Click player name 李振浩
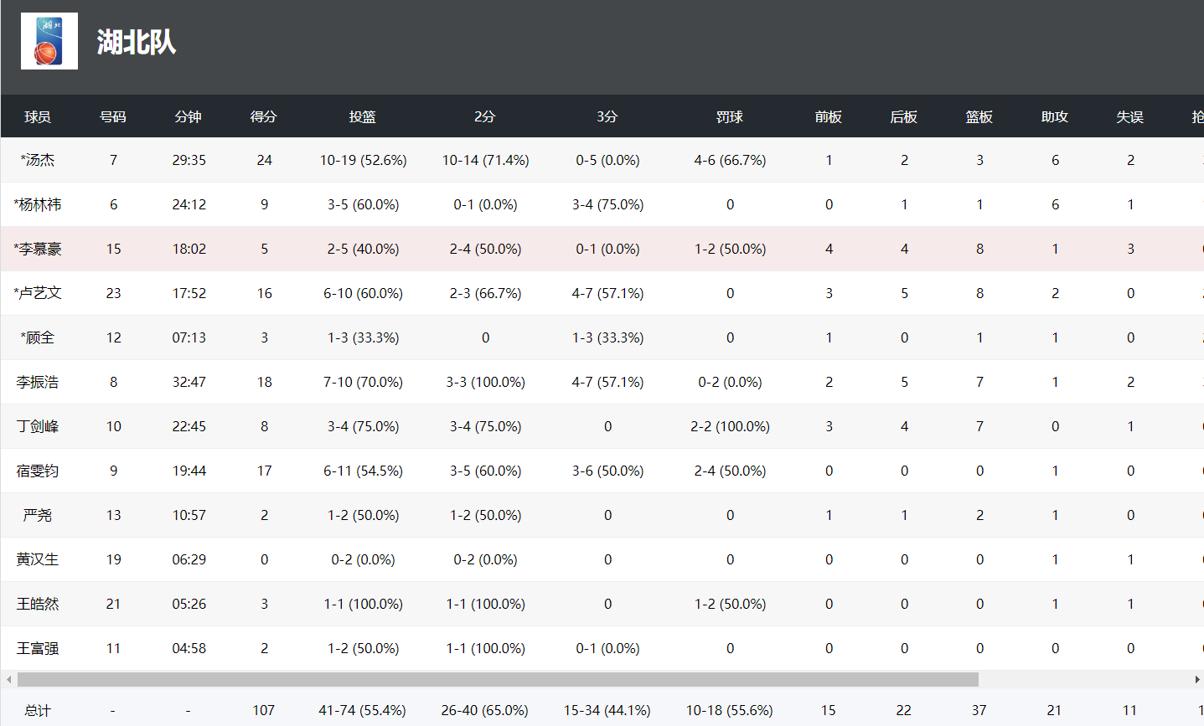The width and height of the screenshot is (1204, 726). (x=38, y=382)
